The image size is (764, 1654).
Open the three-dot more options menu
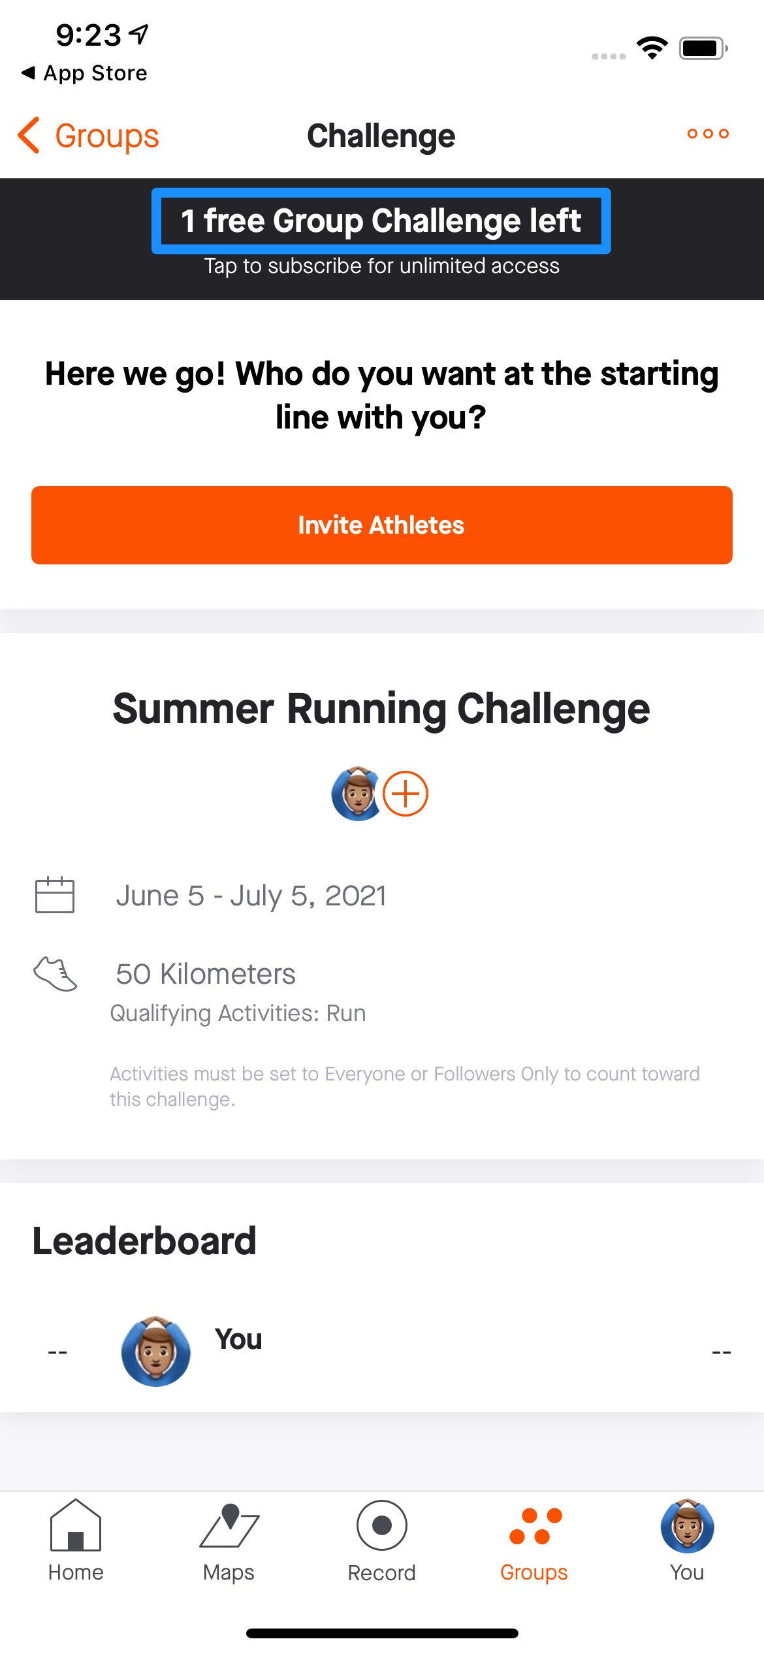click(708, 134)
